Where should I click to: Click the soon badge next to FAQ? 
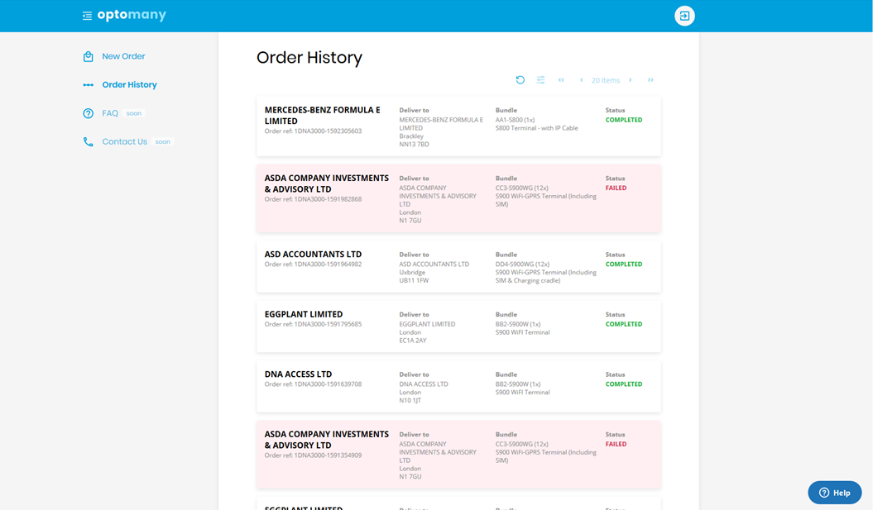[133, 113]
